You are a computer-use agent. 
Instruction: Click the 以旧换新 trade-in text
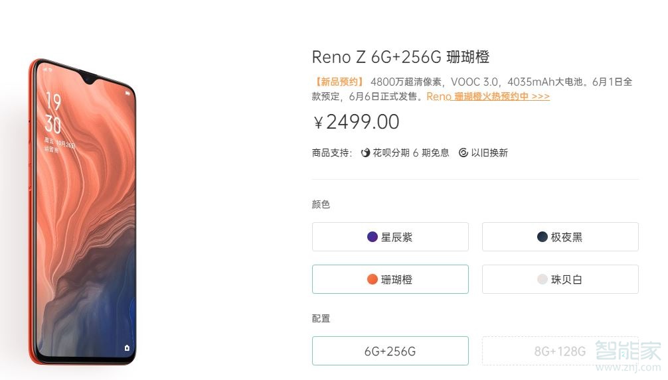[x=489, y=153]
